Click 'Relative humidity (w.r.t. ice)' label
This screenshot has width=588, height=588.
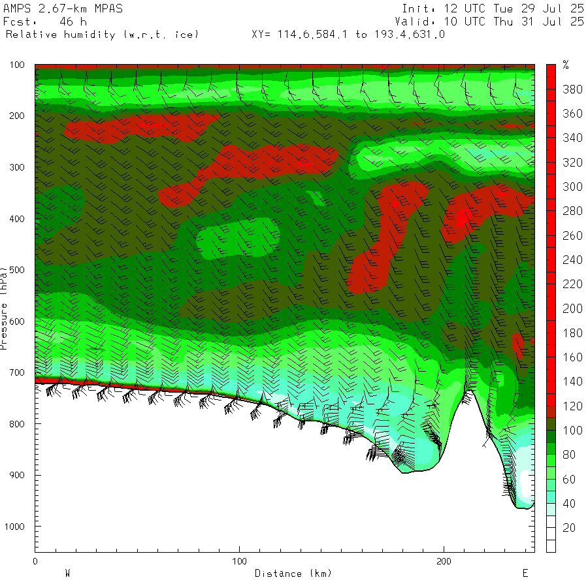pyautogui.click(x=102, y=35)
